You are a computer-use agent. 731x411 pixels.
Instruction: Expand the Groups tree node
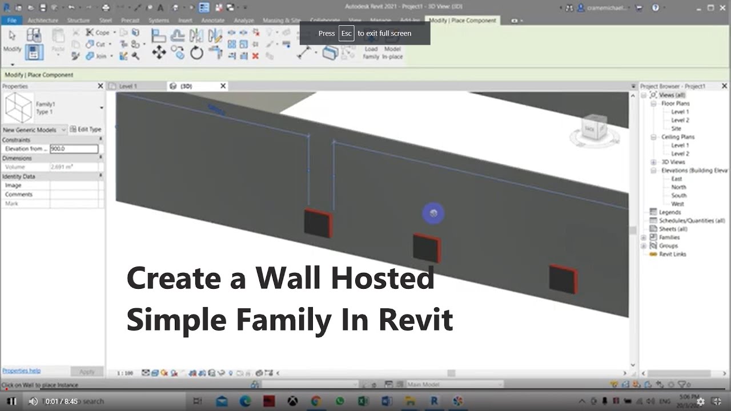tap(644, 246)
